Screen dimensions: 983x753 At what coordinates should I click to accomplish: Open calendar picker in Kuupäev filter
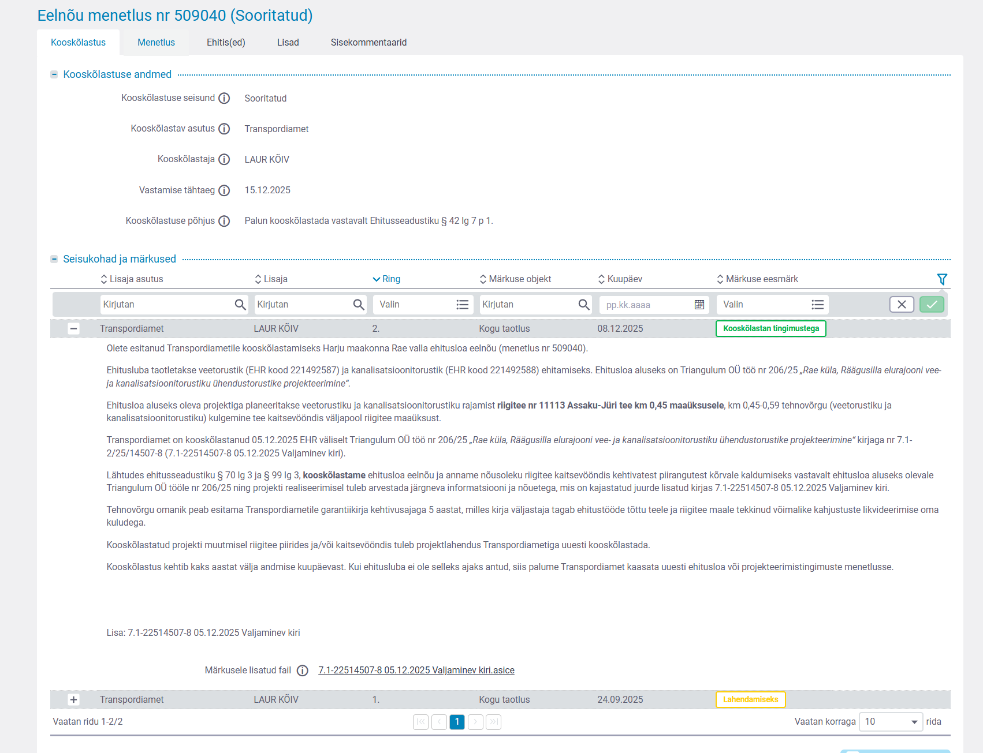[x=699, y=305]
